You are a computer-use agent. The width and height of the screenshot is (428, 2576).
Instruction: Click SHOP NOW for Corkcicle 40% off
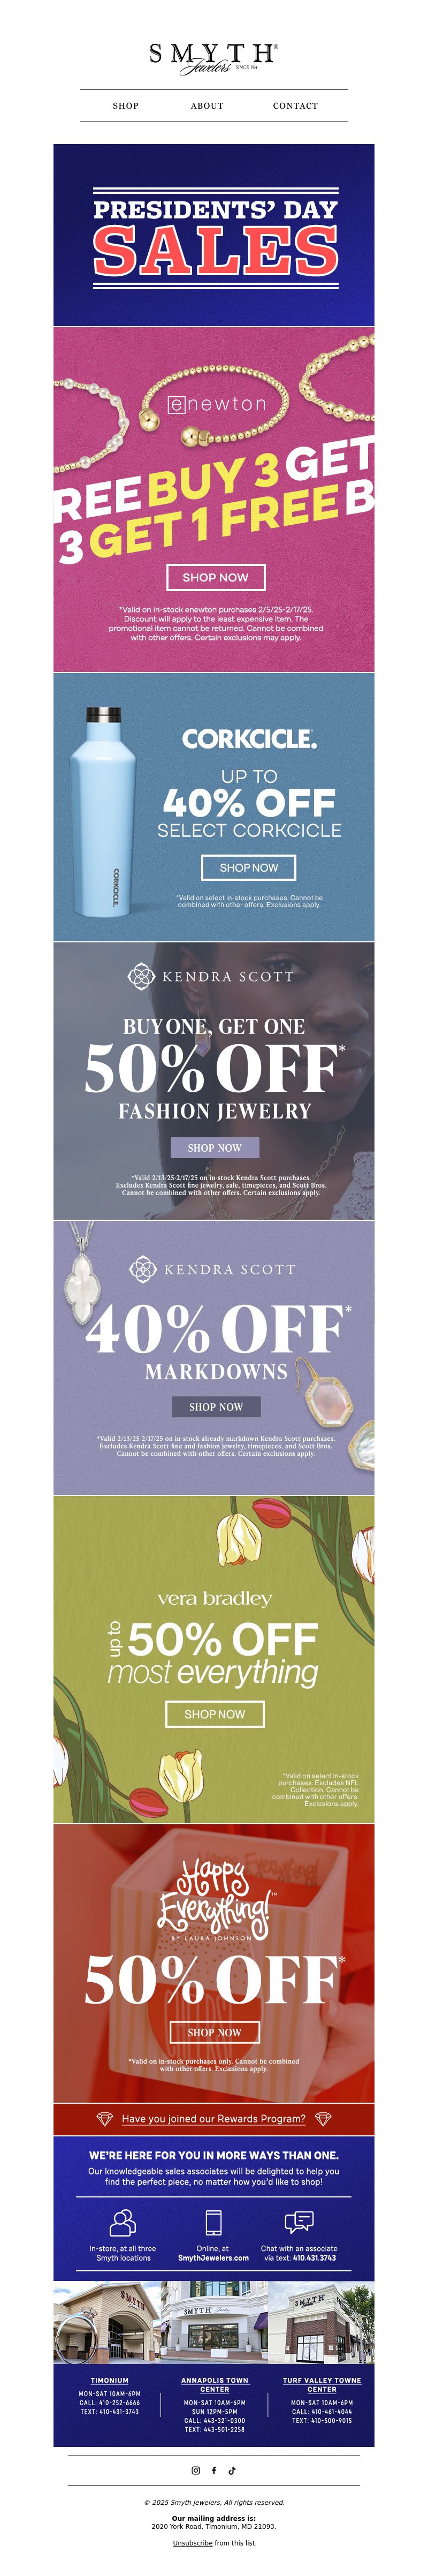(x=249, y=867)
